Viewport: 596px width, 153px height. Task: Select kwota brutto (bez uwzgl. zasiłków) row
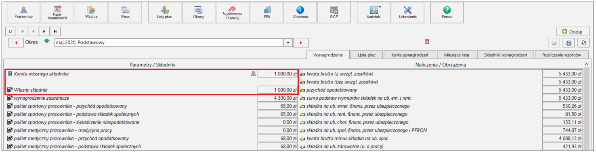pyautogui.click(x=441, y=82)
